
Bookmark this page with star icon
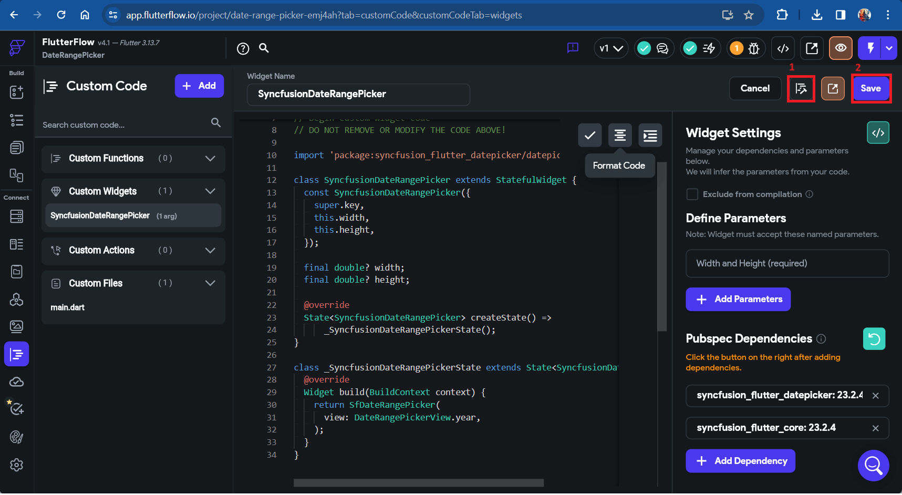[x=749, y=15]
